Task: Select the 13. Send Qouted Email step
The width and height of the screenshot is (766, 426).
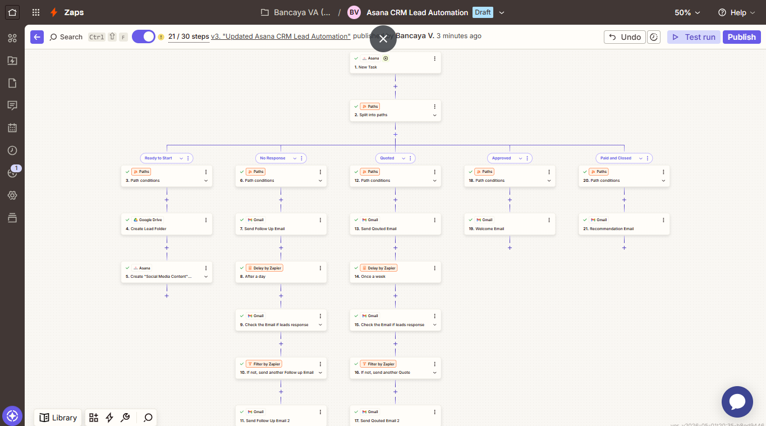Action: 396,225
